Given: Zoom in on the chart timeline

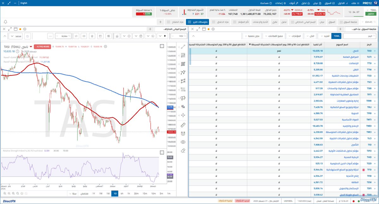Looking at the screenshot, I should tap(5, 193).
